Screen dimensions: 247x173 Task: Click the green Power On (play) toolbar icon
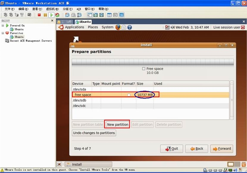[51, 15]
